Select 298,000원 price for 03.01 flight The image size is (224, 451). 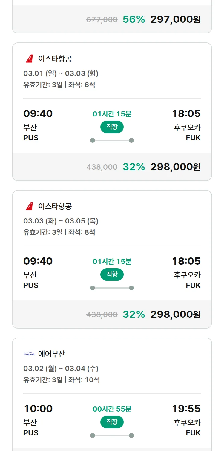tap(175, 167)
